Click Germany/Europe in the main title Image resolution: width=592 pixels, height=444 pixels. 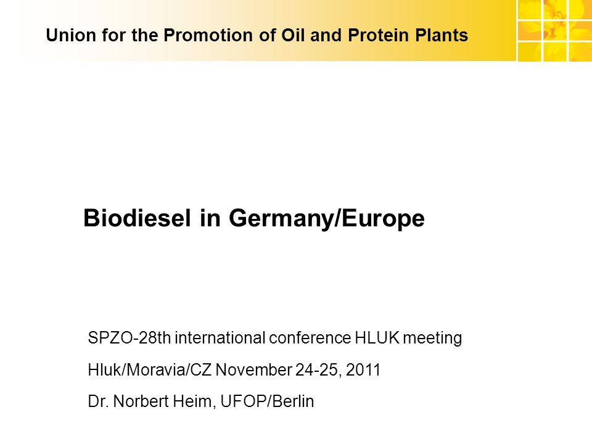pos(327,218)
